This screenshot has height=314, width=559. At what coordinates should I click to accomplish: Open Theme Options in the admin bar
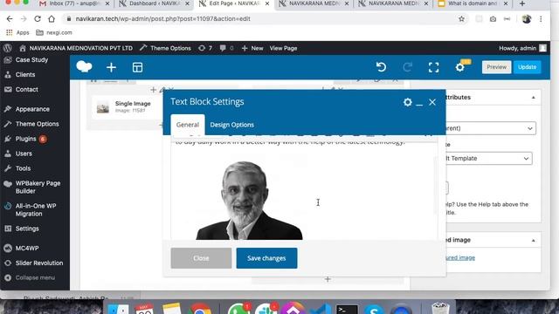pos(165,48)
